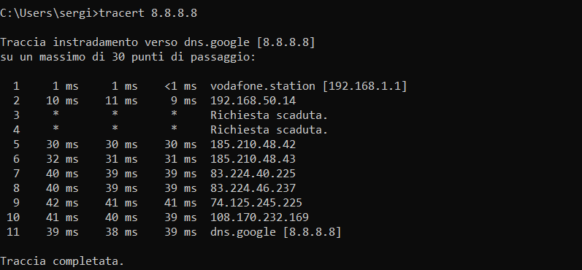The width and height of the screenshot is (582, 270).
Task: Click IP address 185.210.48.42
Action: point(253,144)
